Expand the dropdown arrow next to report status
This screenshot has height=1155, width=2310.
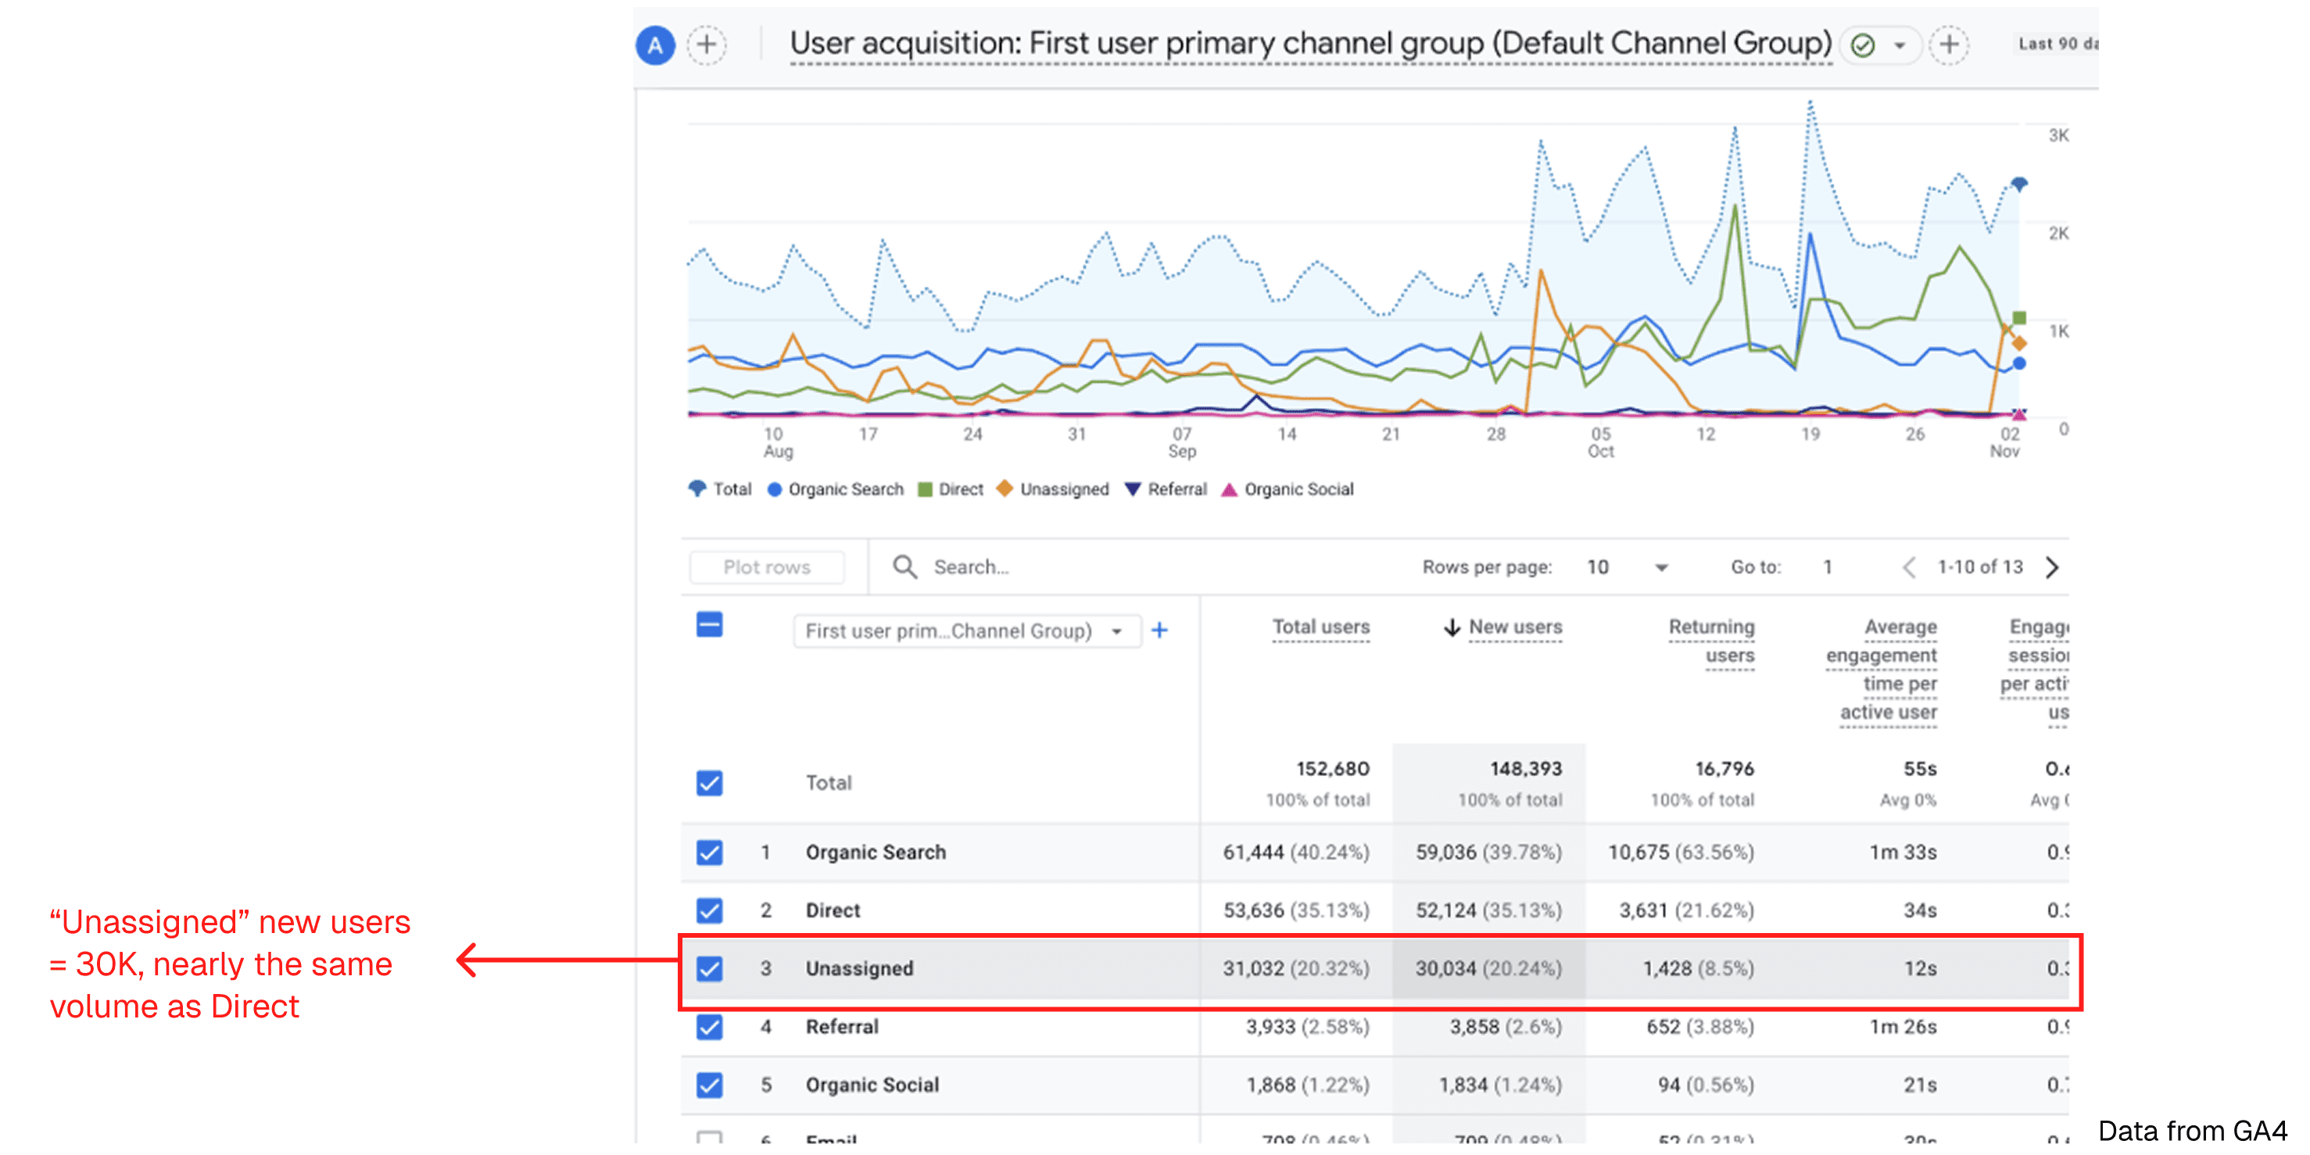pyautogui.click(x=1900, y=46)
